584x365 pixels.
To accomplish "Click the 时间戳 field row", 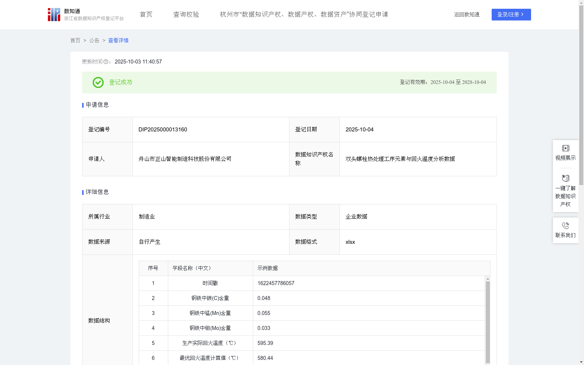I will tap(312, 283).
